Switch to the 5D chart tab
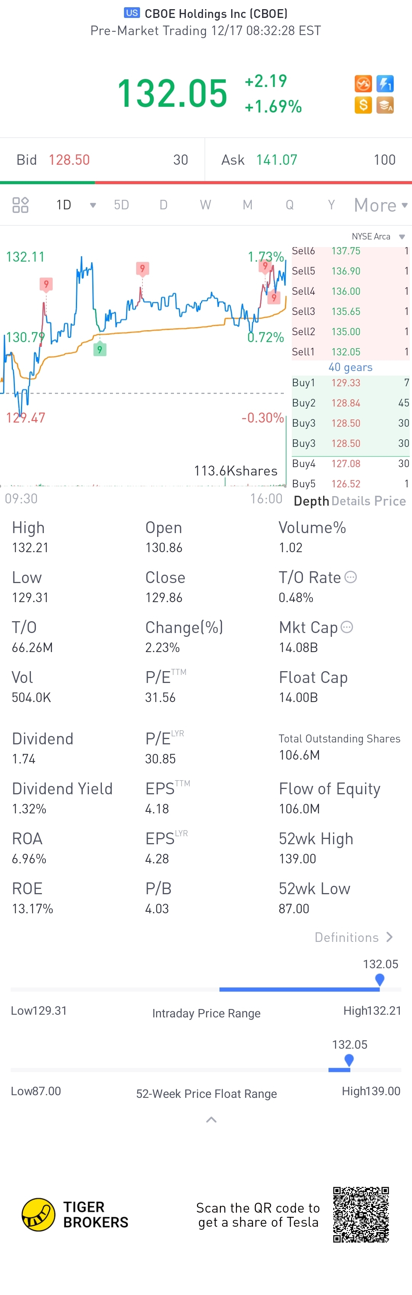Image resolution: width=412 pixels, height=1295 pixels. click(121, 205)
